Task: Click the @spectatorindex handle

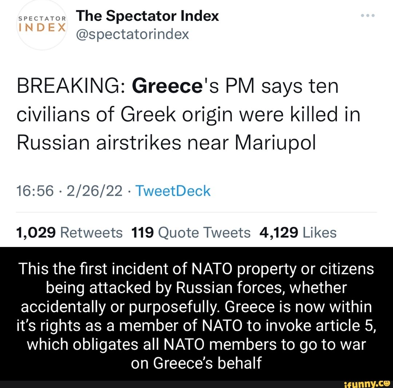Action: click(x=132, y=34)
